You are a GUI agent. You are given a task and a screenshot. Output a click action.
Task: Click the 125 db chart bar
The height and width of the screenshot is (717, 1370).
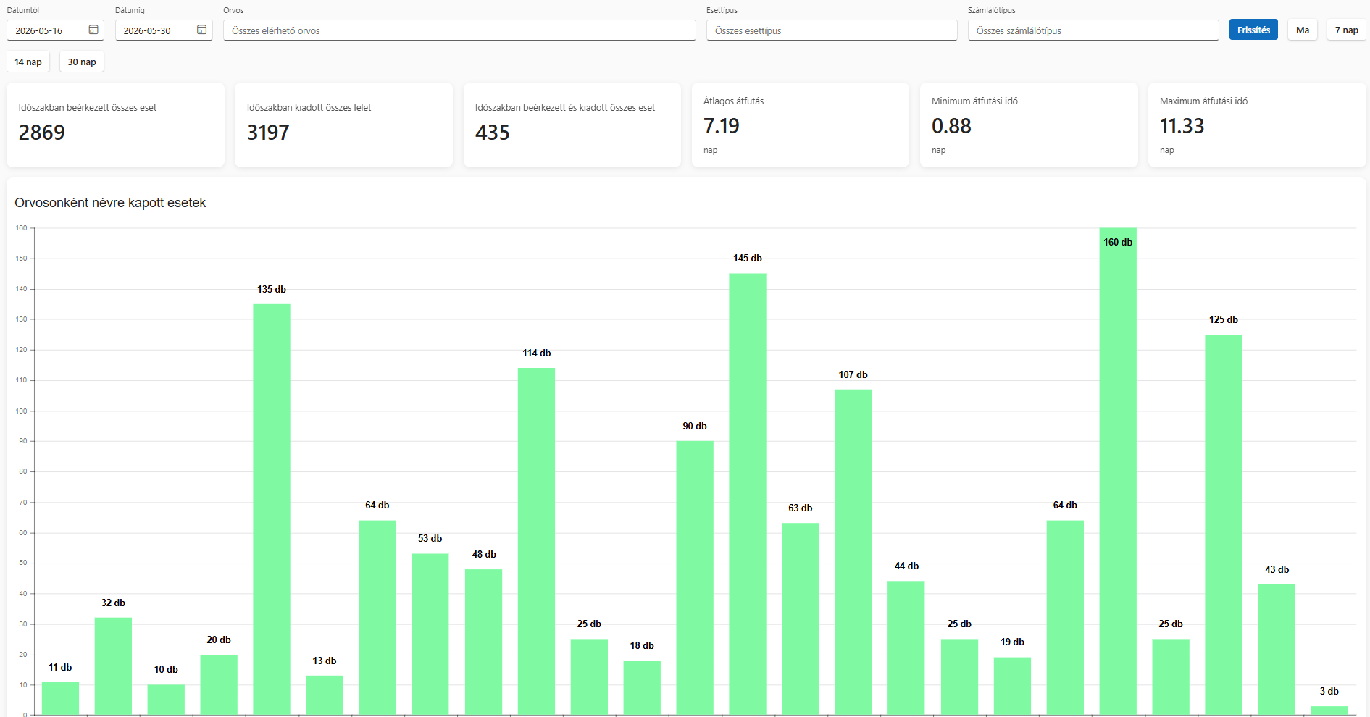pos(1224,525)
